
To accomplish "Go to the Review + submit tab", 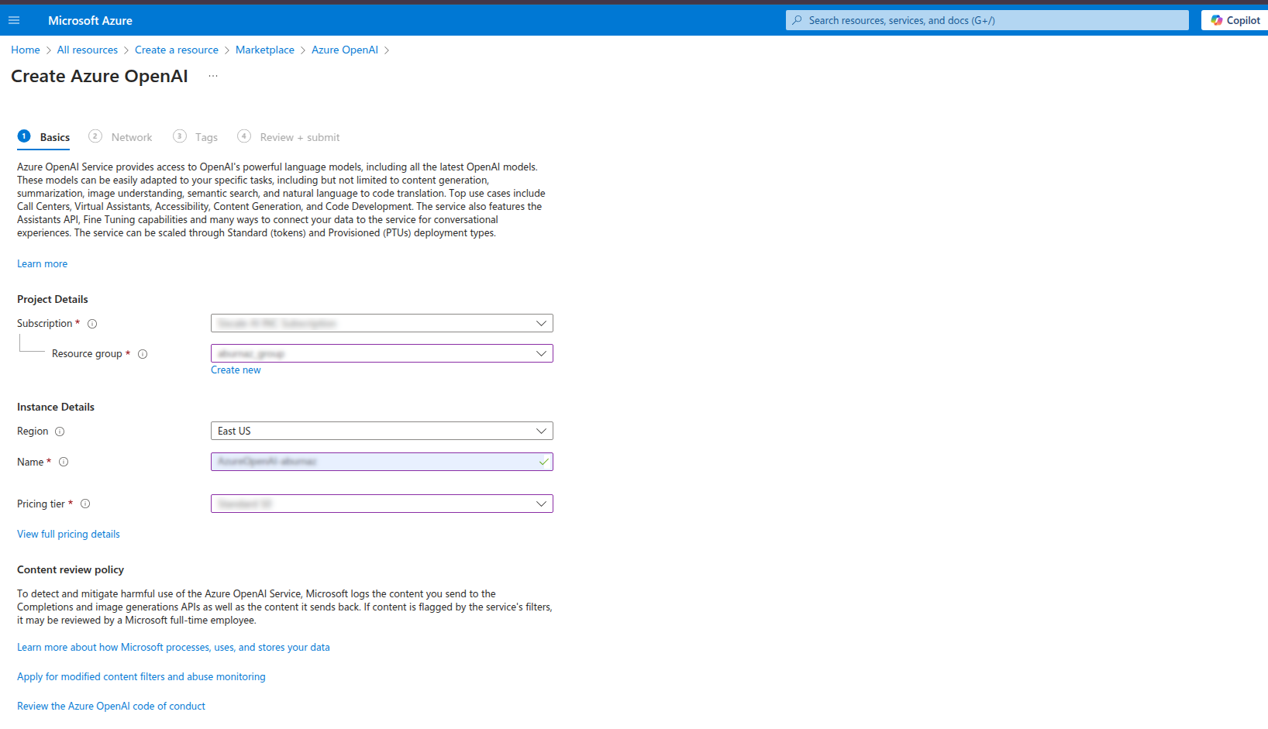I will click(x=300, y=137).
